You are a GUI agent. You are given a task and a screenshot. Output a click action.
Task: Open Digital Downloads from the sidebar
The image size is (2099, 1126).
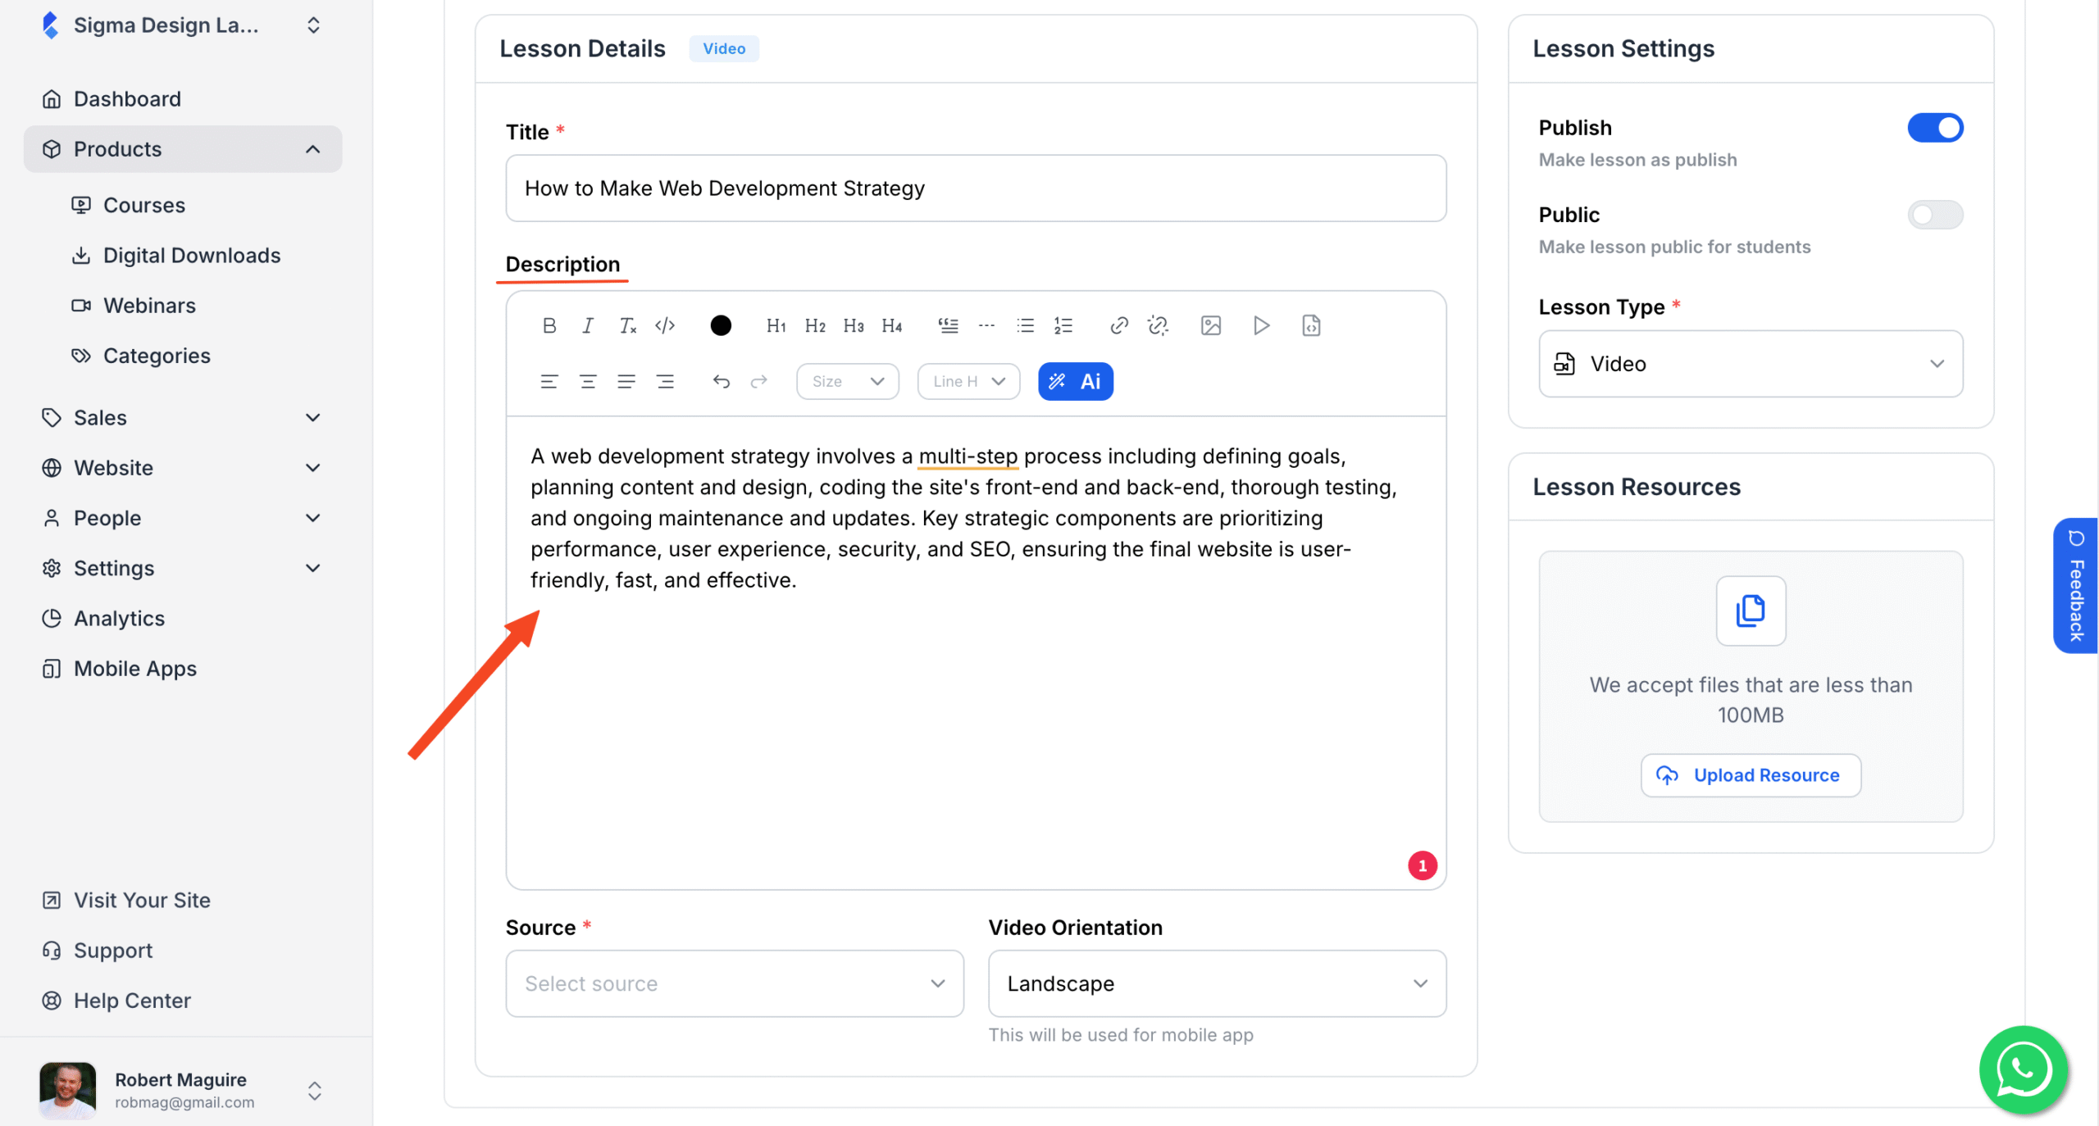(x=191, y=255)
